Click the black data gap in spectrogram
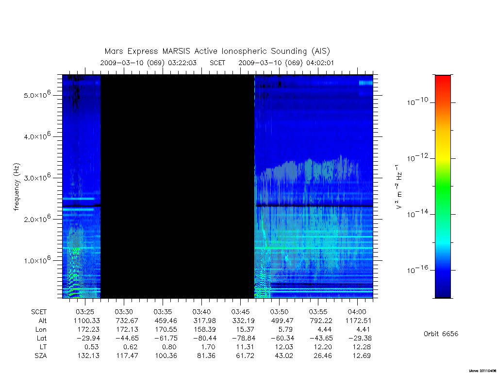The width and height of the screenshot is (497, 373). [x=178, y=186]
